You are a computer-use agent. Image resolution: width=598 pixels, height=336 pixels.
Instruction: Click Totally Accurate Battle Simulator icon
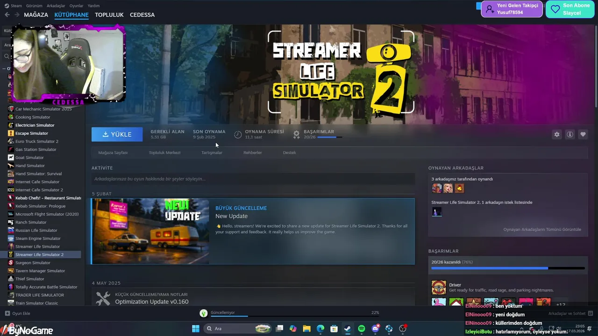pyautogui.click(x=11, y=287)
